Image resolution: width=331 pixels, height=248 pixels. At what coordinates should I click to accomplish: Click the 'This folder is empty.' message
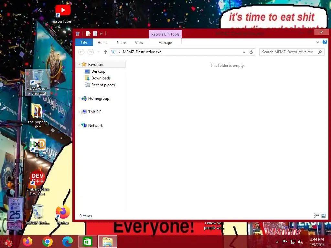point(227,66)
